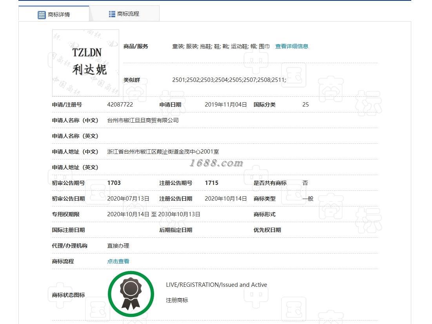Viewport: 432px width, 324px height.
Task: Switch to the 商标流程 tab
Action: pos(124,14)
